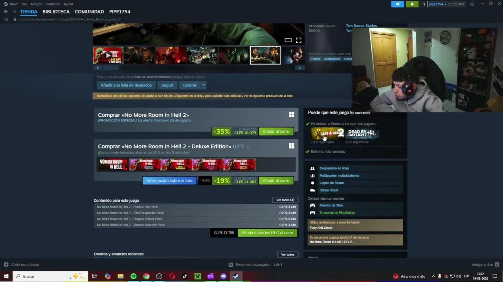Screen dimensions: 503x282
Task: Open the Dead by Daylight similar game
Action: 362,134
